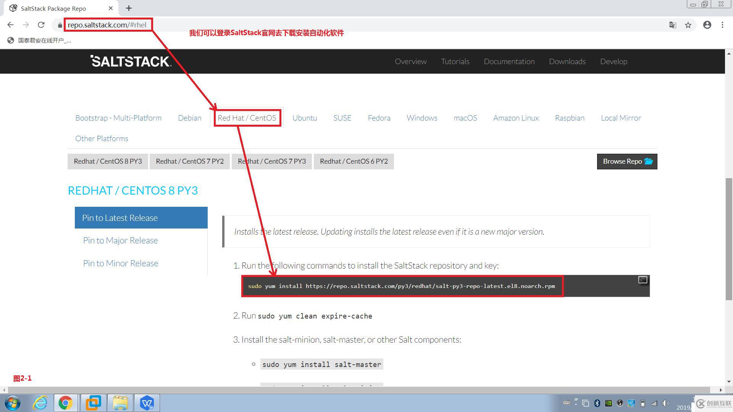Bookmark this page with the star icon
This screenshot has width=733, height=412.
(688, 25)
